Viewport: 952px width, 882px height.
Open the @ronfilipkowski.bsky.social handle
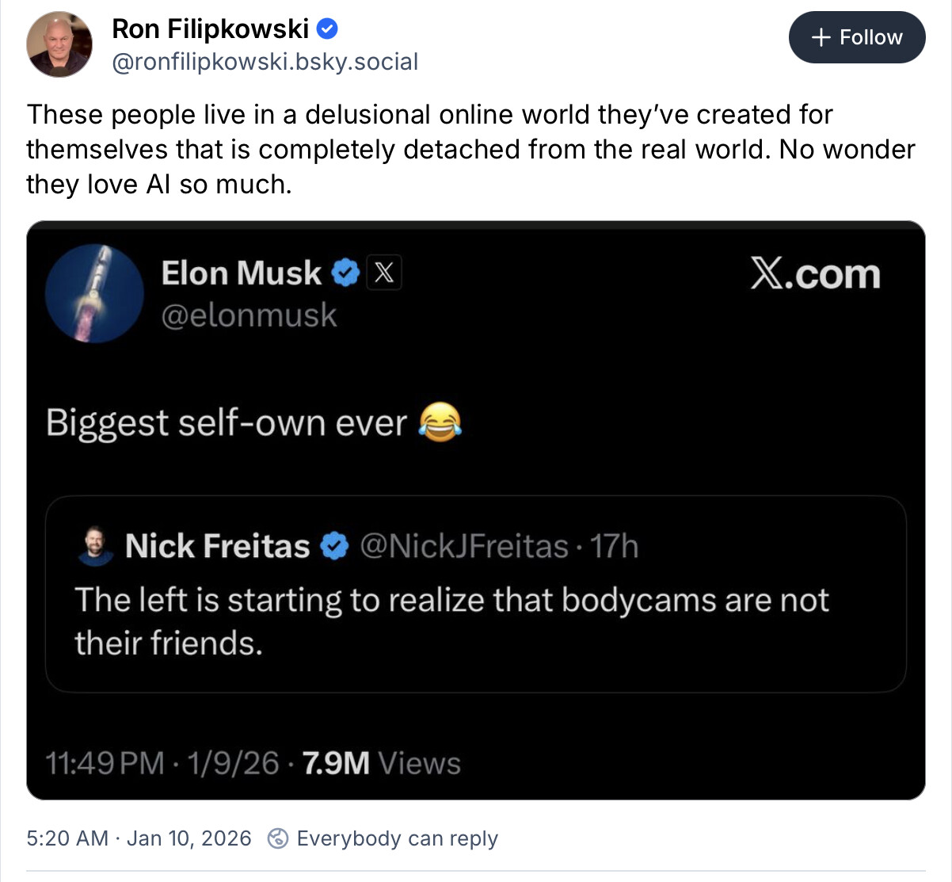click(x=265, y=62)
